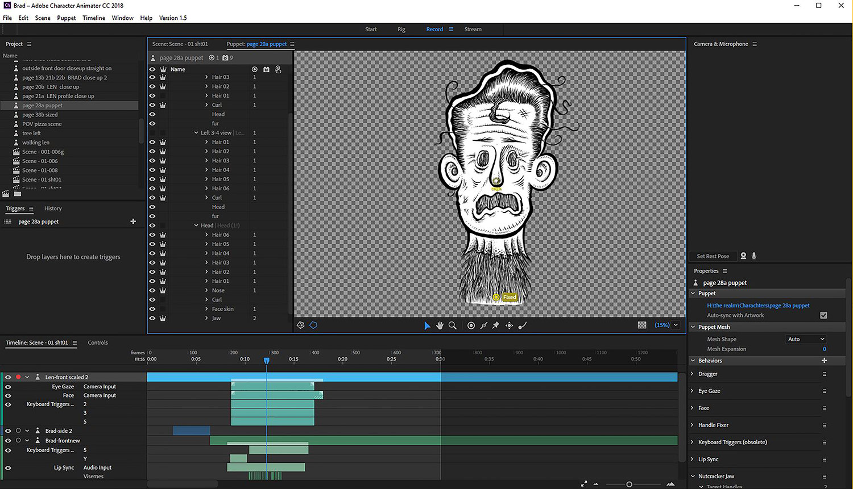Click the microphone icon in the Camera panel
This screenshot has height=489, width=853.
click(x=754, y=256)
